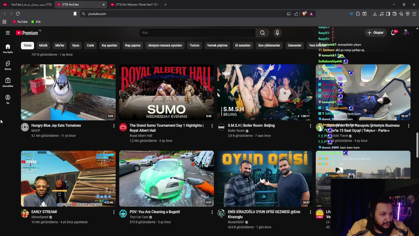The height and width of the screenshot is (236, 419).
Task: Open the Brave Wallet icon
Action: tap(394, 14)
